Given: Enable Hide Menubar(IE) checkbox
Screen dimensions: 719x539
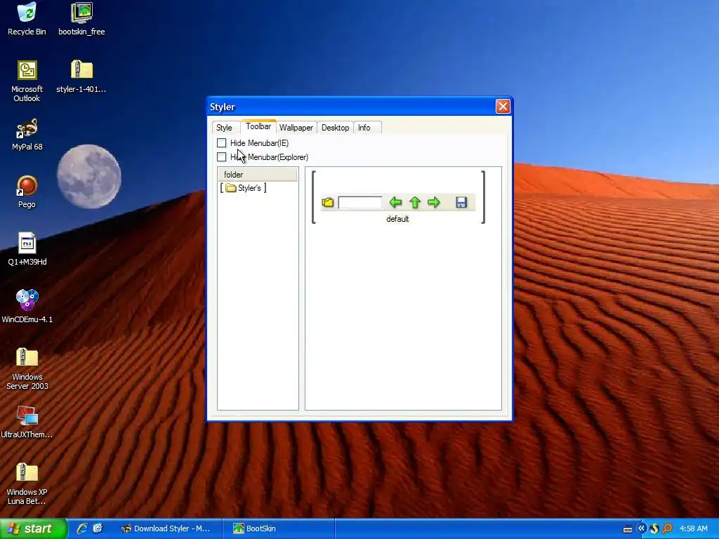Looking at the screenshot, I should [x=221, y=143].
